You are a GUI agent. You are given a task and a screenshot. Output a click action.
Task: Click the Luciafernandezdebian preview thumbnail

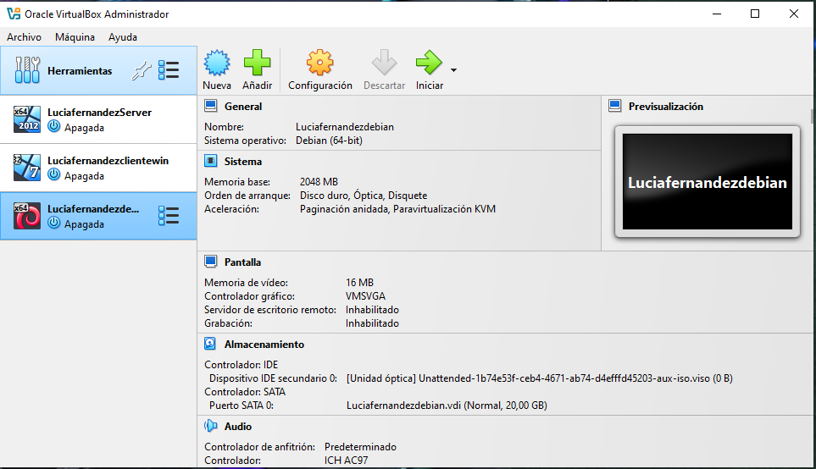(x=707, y=182)
